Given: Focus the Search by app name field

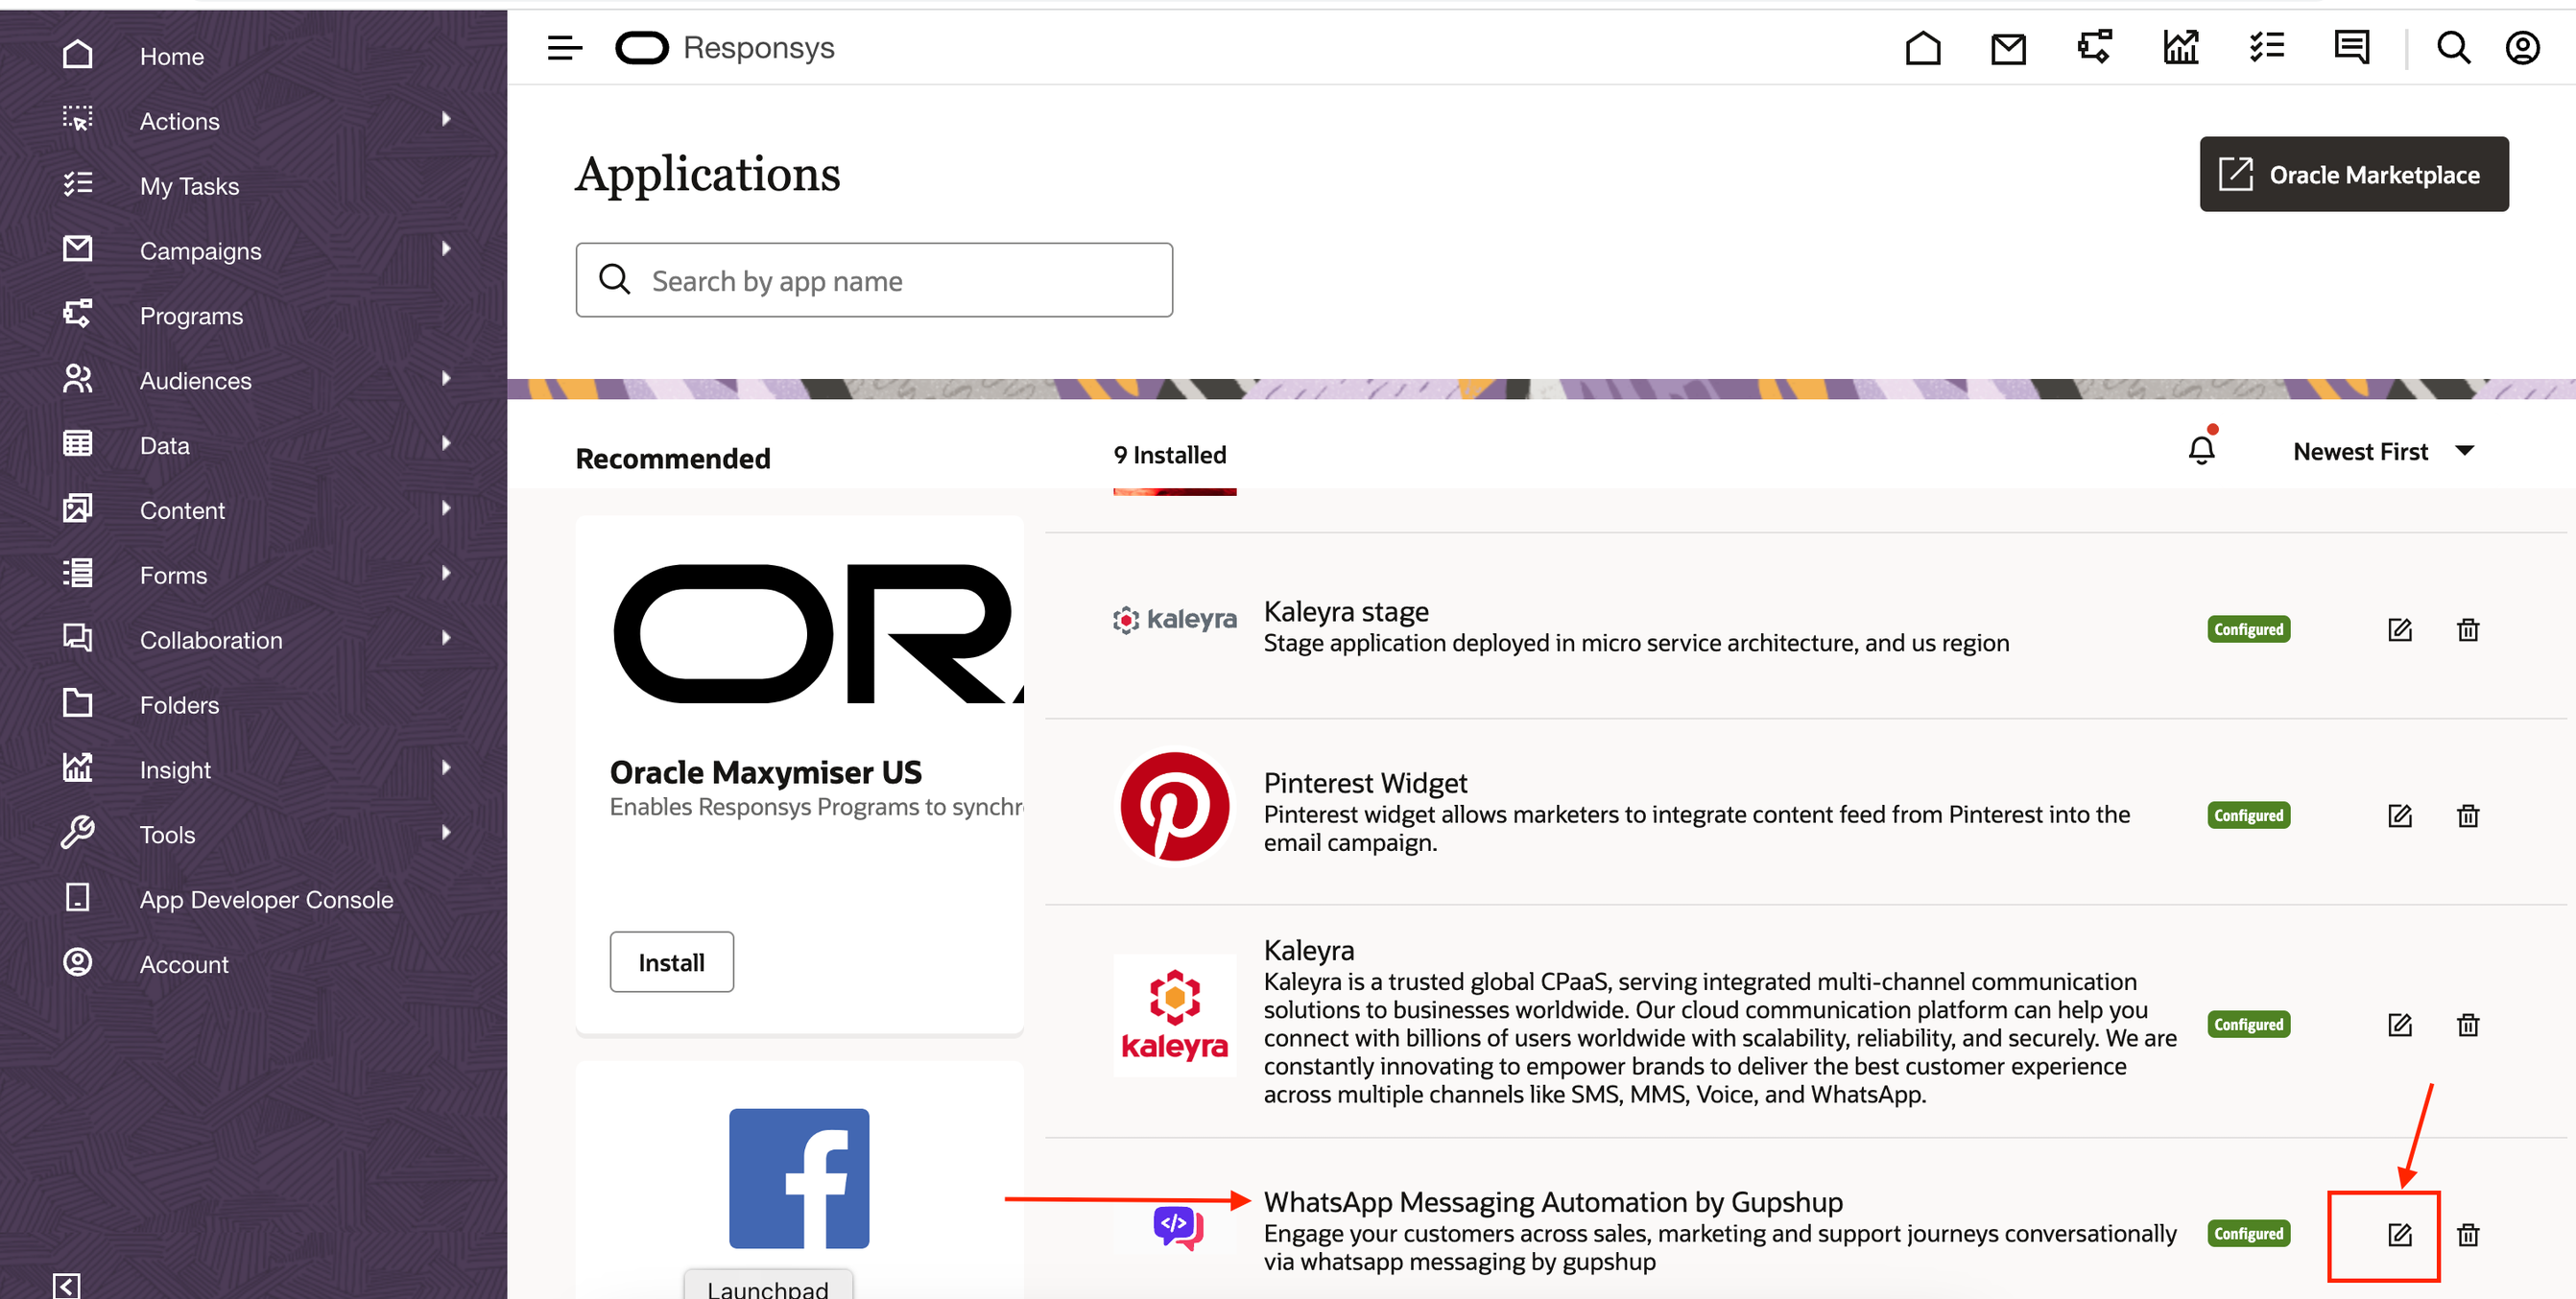Looking at the screenshot, I should pyautogui.click(x=873, y=281).
